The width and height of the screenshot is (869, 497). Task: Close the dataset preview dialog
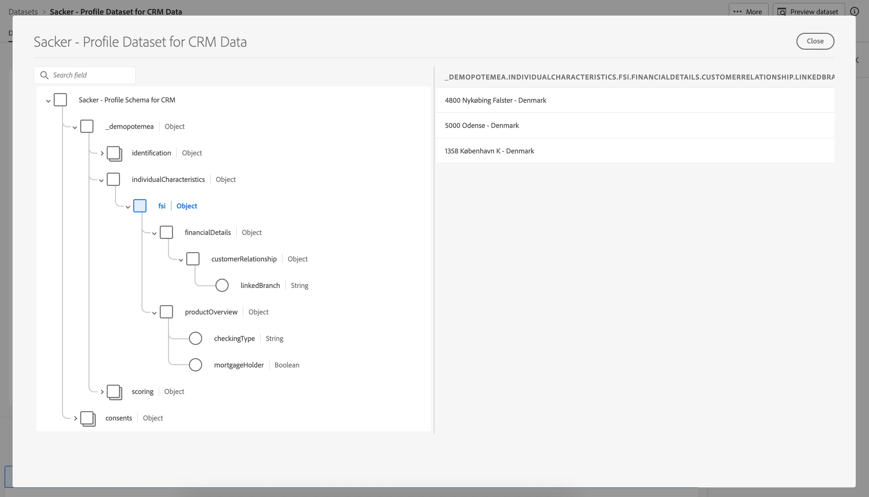pyautogui.click(x=815, y=41)
